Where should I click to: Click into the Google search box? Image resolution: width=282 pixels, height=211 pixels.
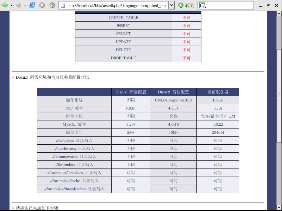[230, 5]
